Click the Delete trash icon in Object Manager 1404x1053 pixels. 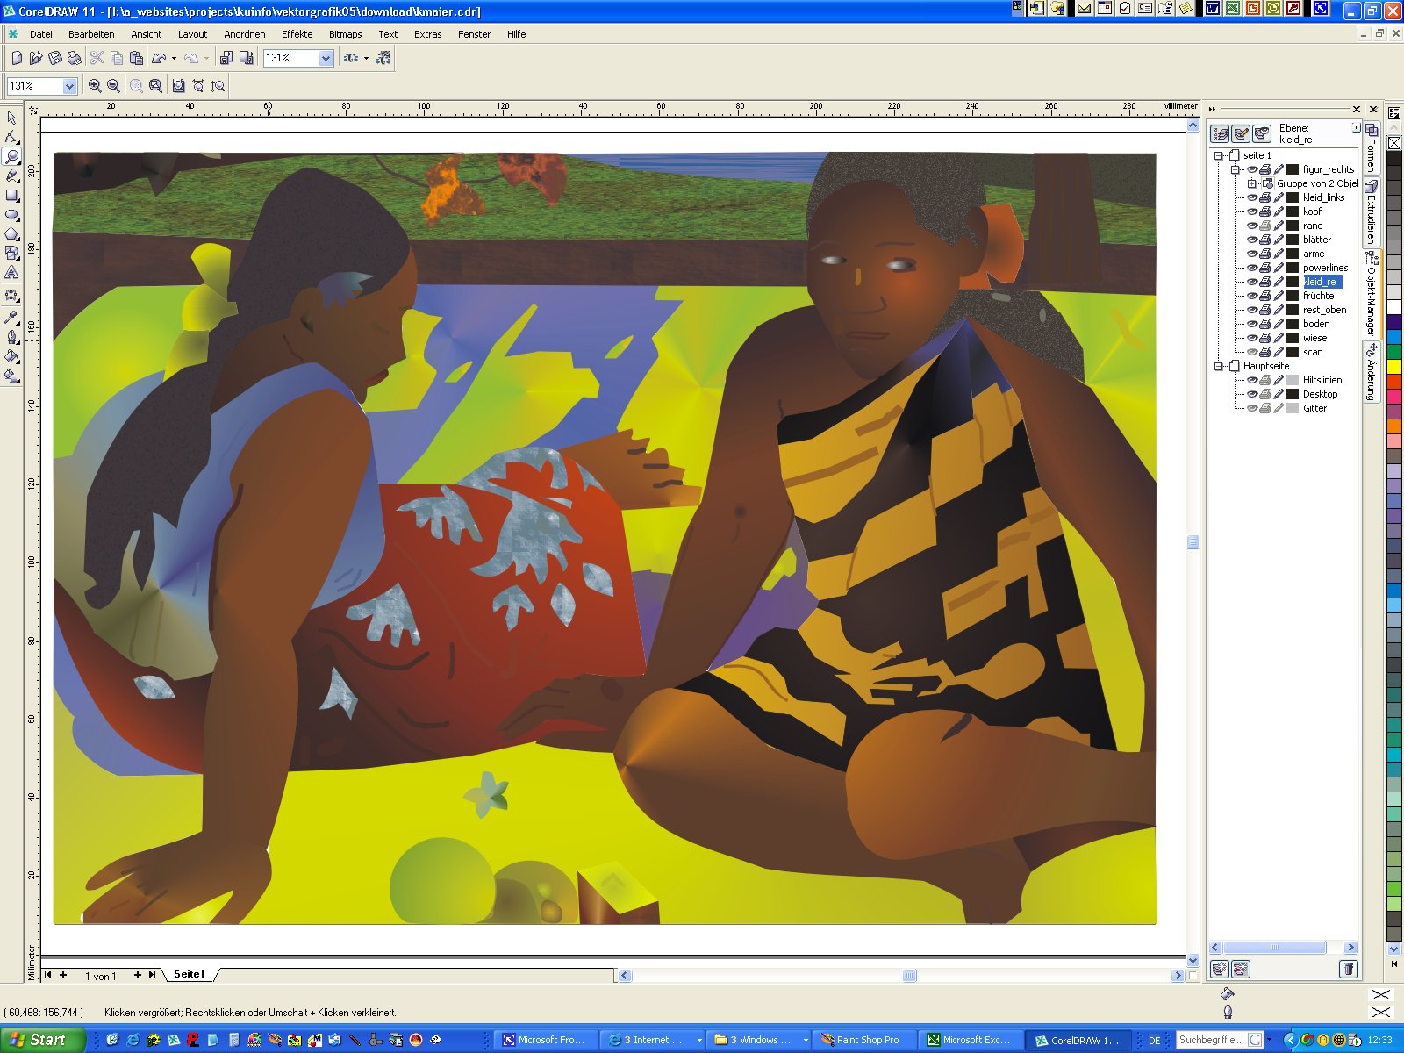point(1348,969)
